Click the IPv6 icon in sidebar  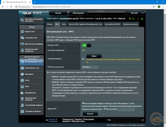[22, 80]
